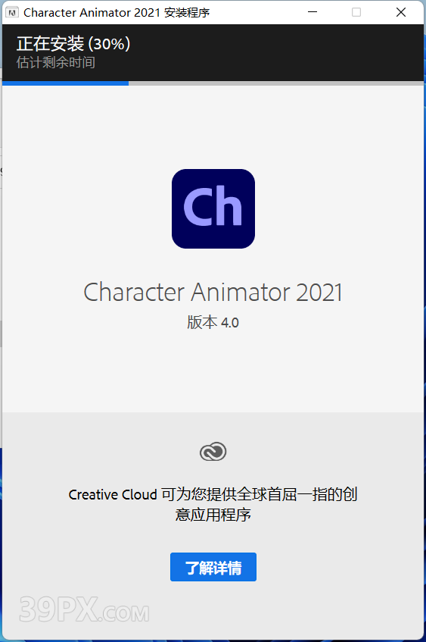Close the Character Animator installer window
426x642 pixels.
(x=401, y=12)
